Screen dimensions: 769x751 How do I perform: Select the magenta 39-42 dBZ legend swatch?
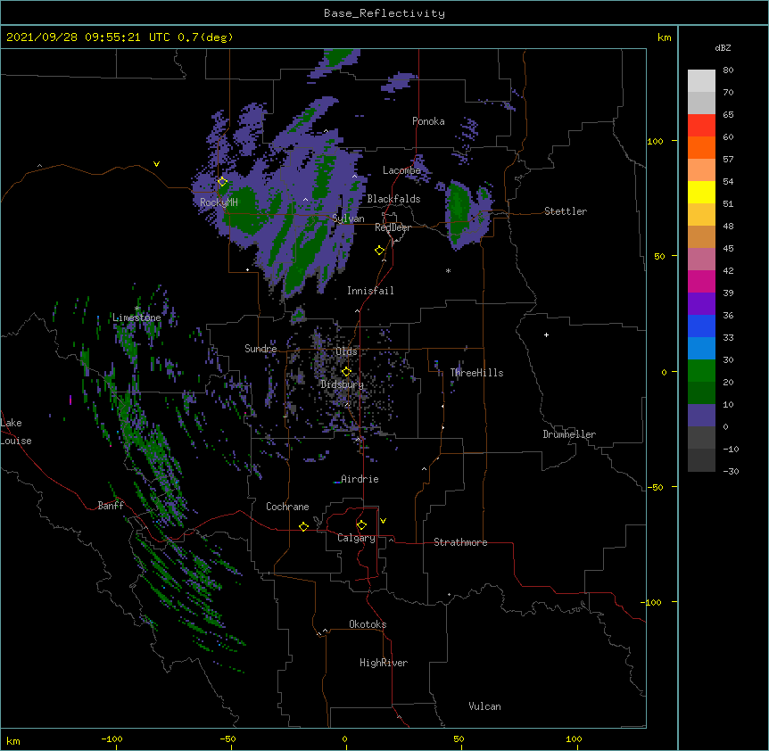tap(701, 281)
